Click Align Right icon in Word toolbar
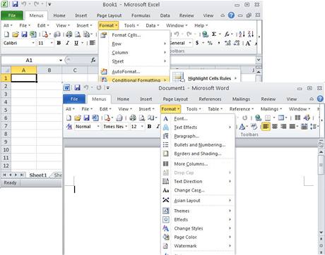Image resolution: width=325 pixels, height=255 pixels. [283, 126]
